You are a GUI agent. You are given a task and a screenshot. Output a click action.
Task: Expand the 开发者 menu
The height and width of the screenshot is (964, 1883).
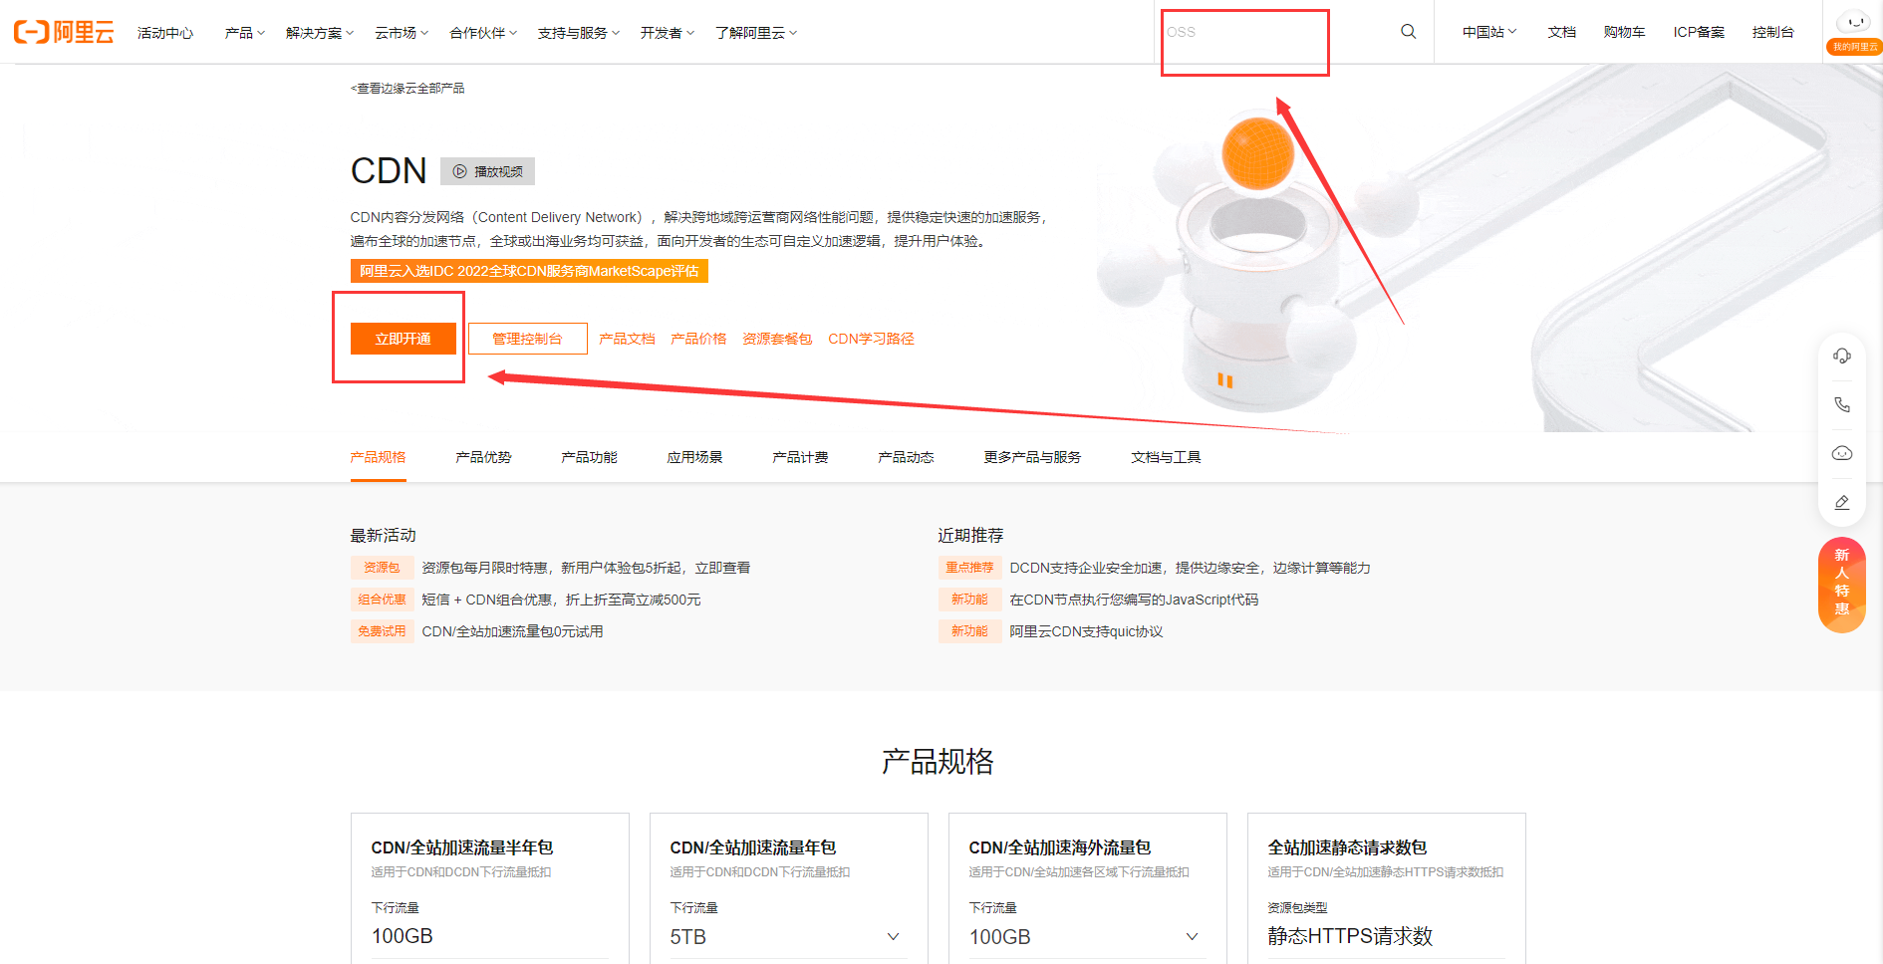[668, 33]
